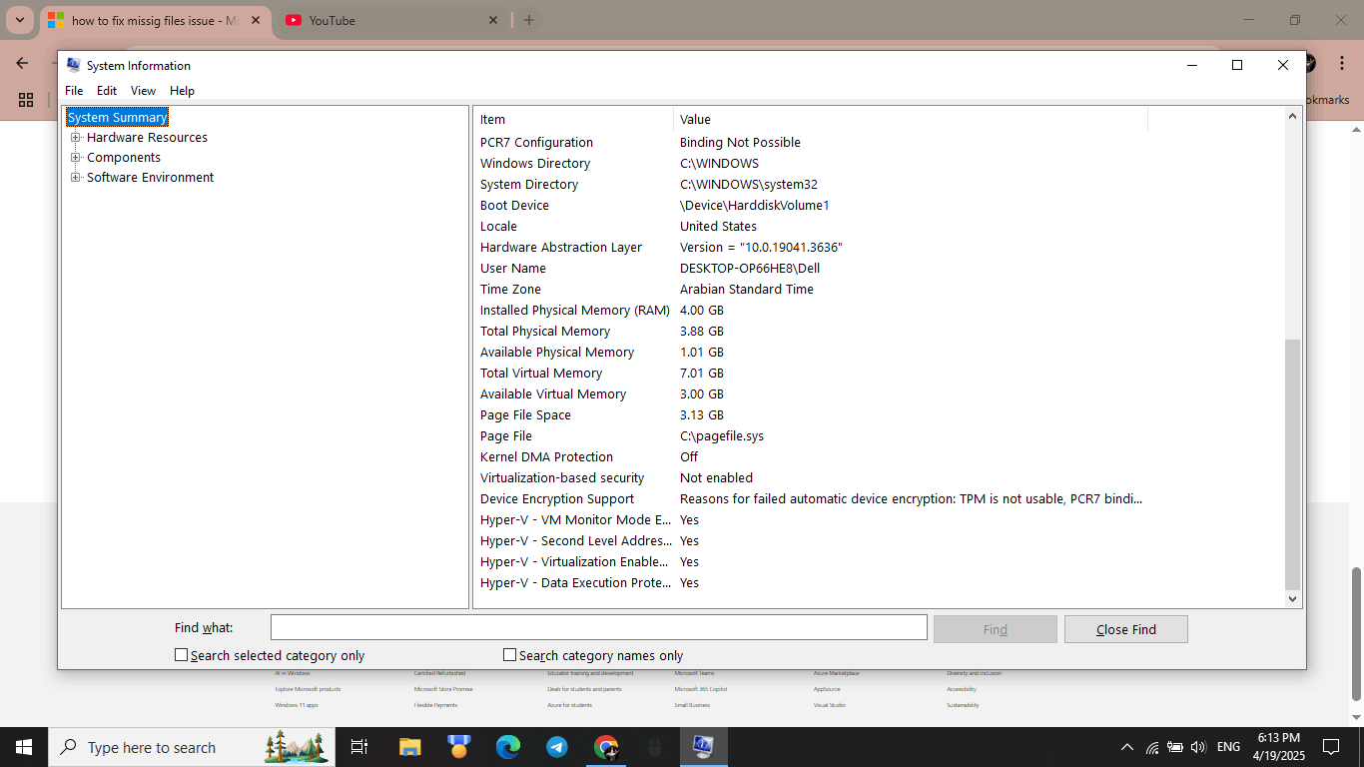
Task: Close the YouTube browser tab
Action: (493, 20)
